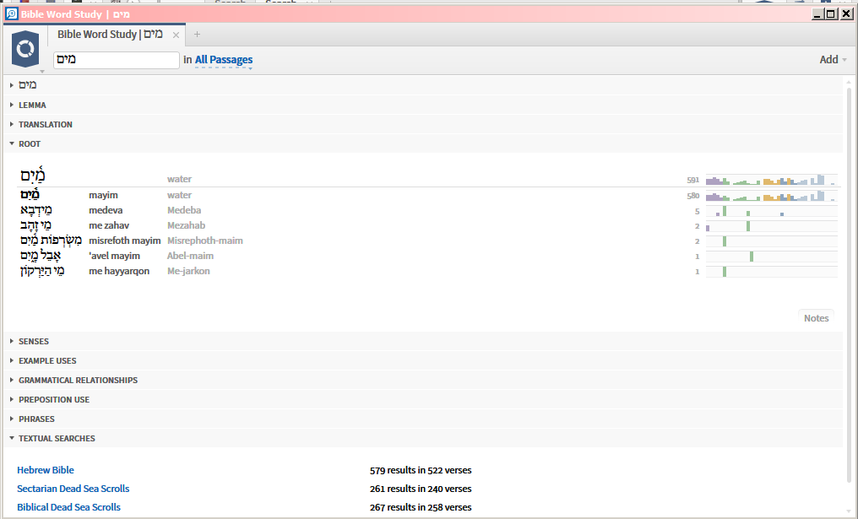Add a new tab with the plus icon
The width and height of the screenshot is (858, 519).
point(197,35)
